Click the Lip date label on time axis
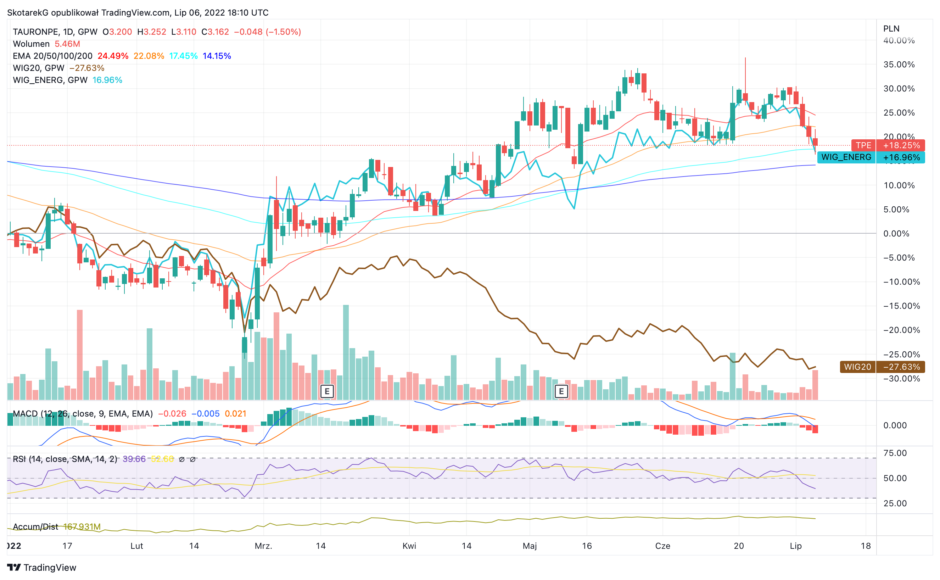 click(x=796, y=546)
